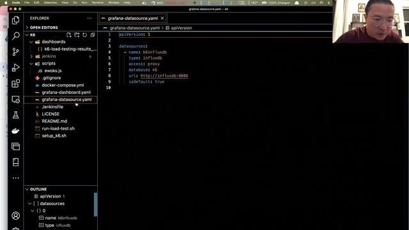Open the Edit menu

36,3
